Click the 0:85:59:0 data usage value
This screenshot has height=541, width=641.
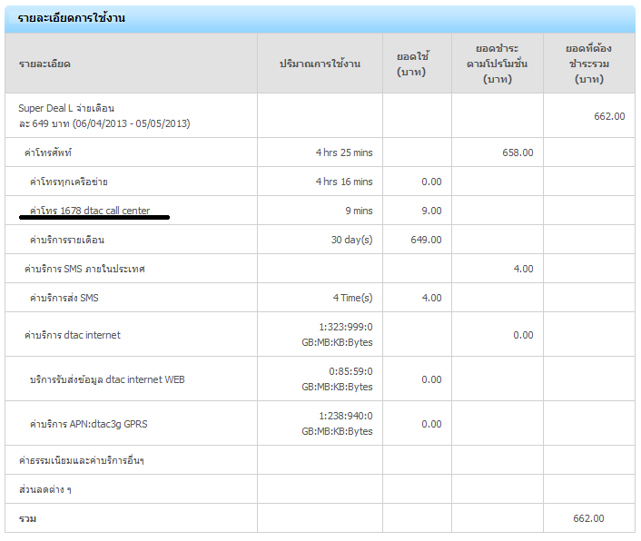[350, 372]
